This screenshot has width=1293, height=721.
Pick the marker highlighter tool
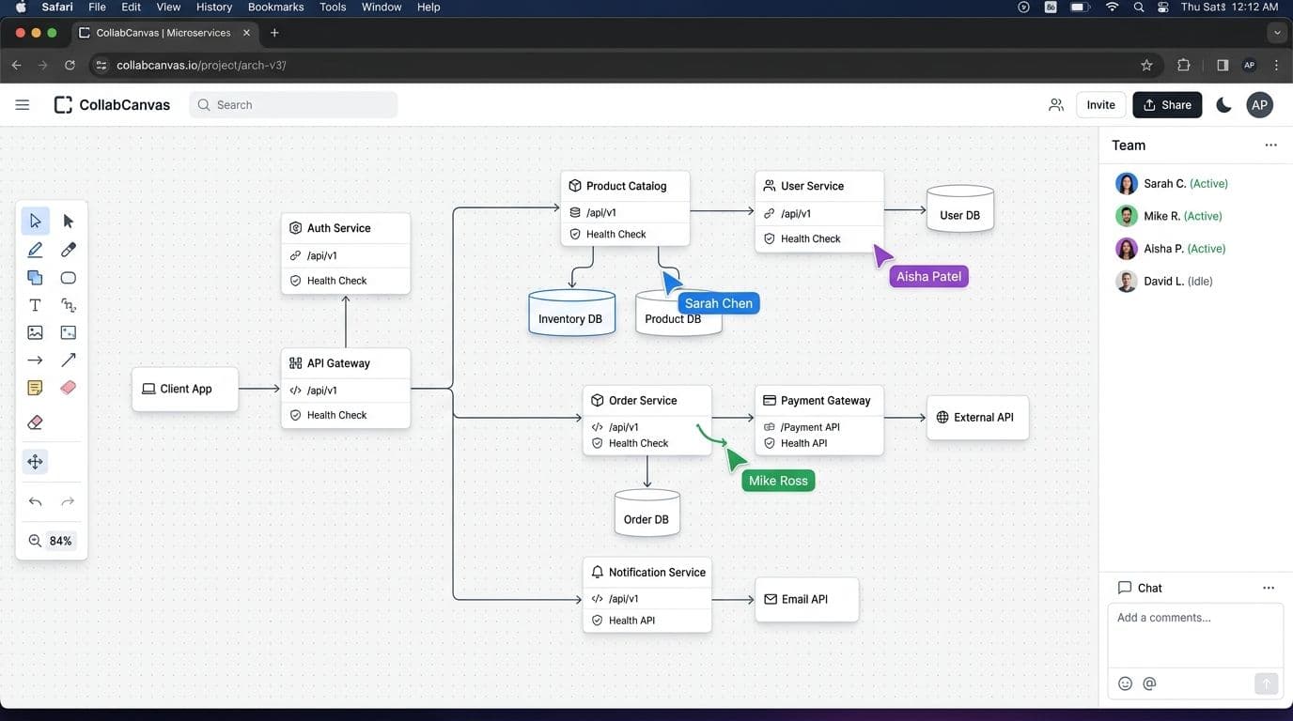[x=68, y=250]
